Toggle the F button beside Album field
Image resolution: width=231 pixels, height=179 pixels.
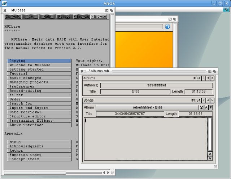(x=211, y=107)
